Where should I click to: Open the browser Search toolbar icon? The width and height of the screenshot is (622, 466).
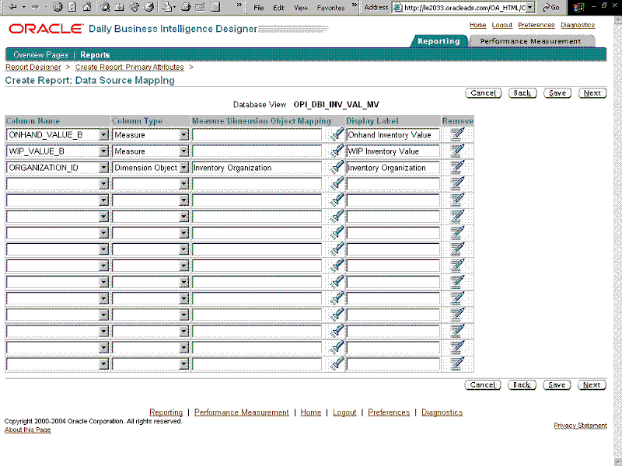pyautogui.click(x=105, y=7)
